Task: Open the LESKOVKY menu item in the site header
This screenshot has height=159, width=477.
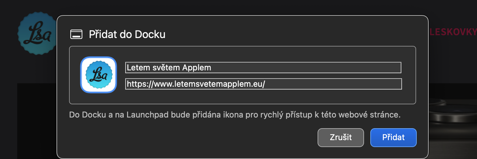Action: [x=453, y=32]
